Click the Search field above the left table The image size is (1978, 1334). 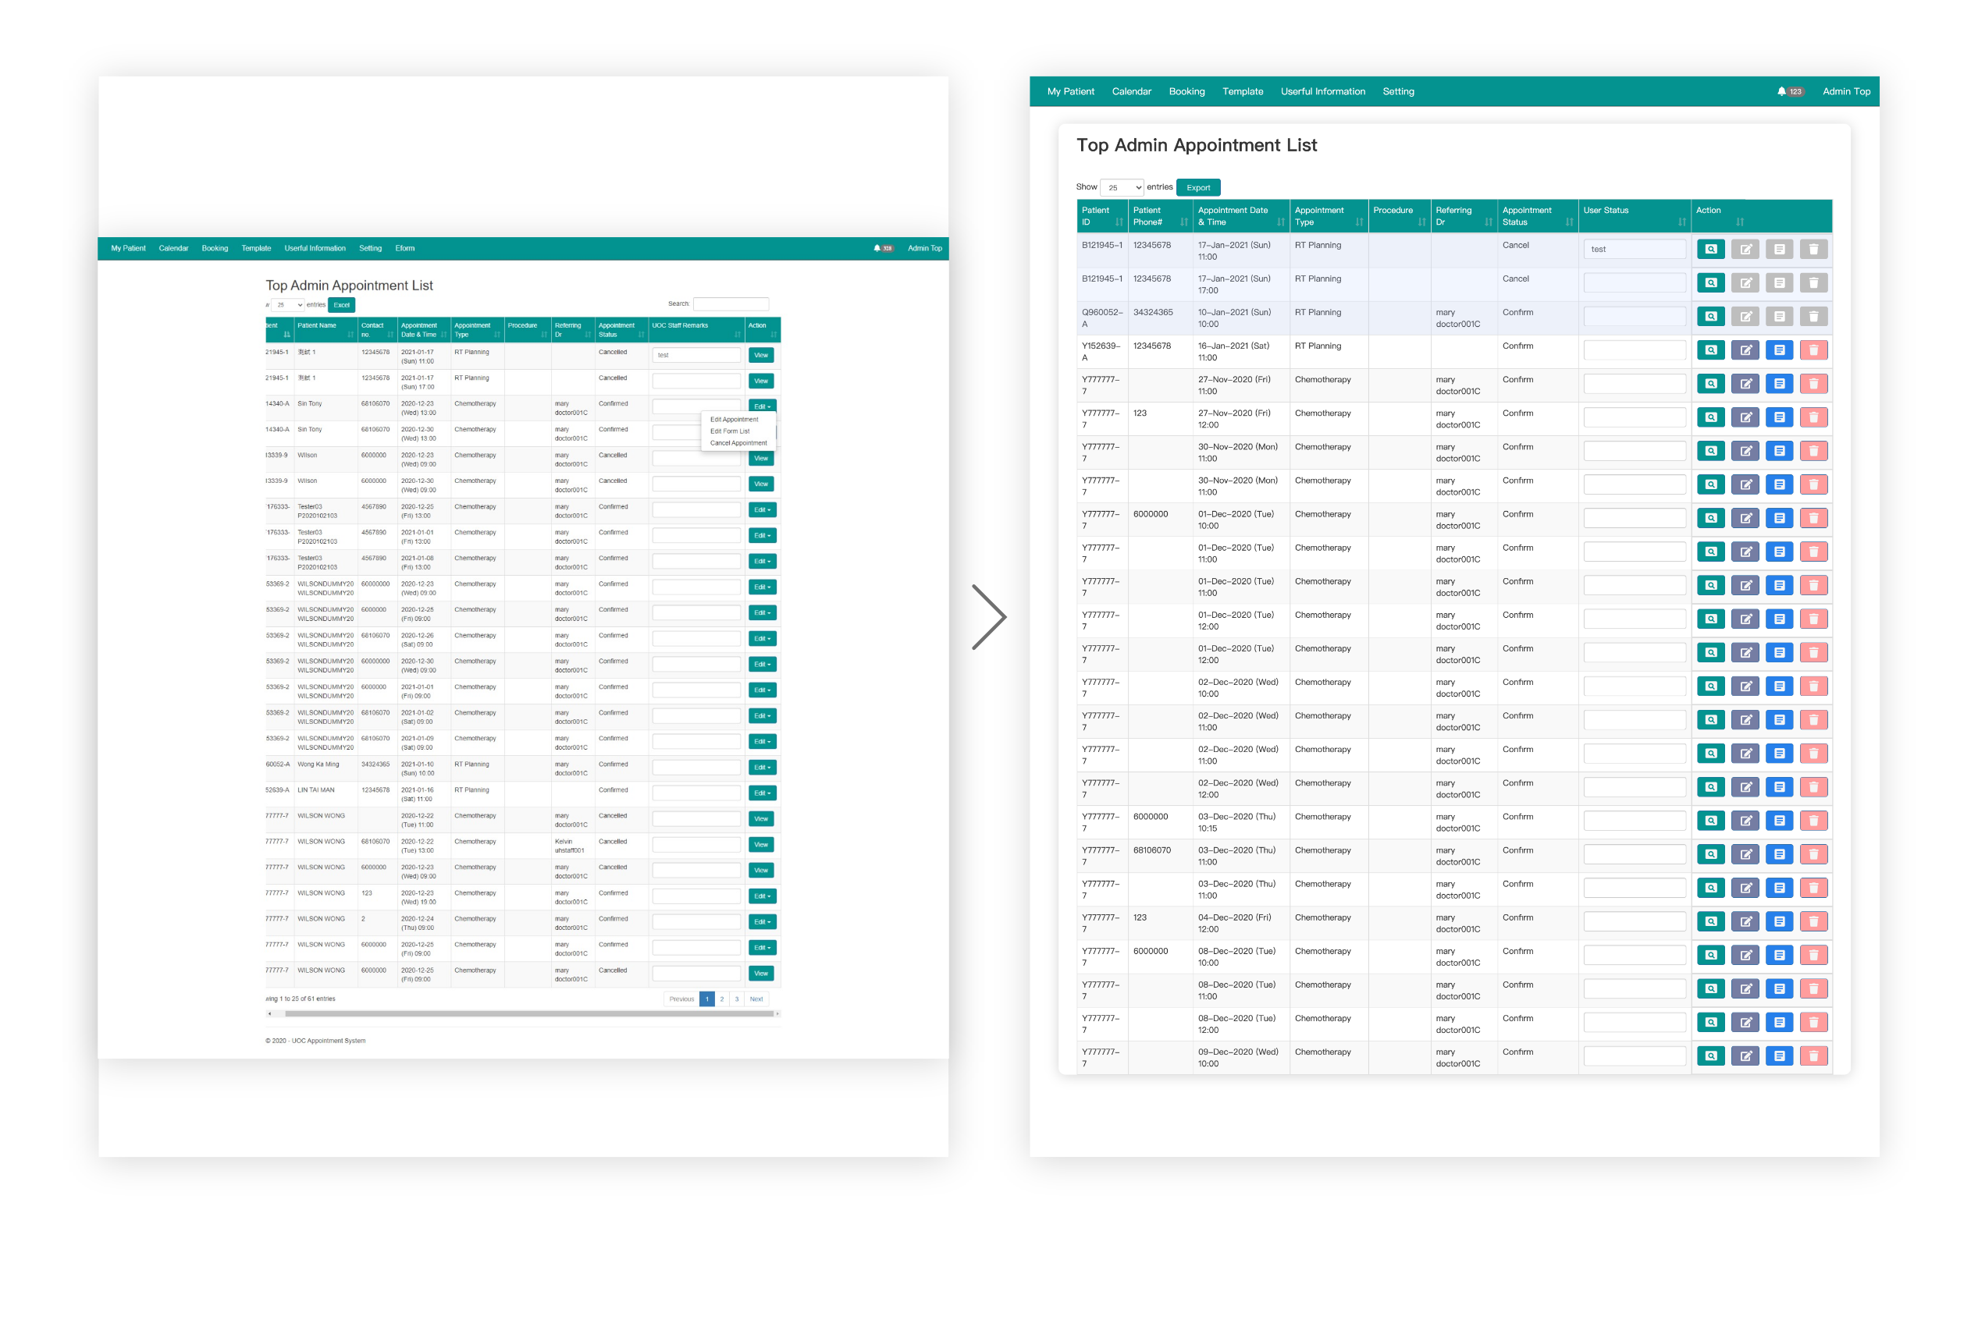pyautogui.click(x=731, y=303)
